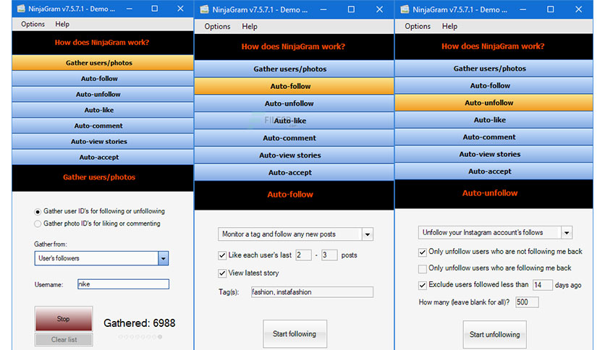Toggle 'Exclude users followed less than' checkbox
Screen dimensions: 605x350
point(423,285)
